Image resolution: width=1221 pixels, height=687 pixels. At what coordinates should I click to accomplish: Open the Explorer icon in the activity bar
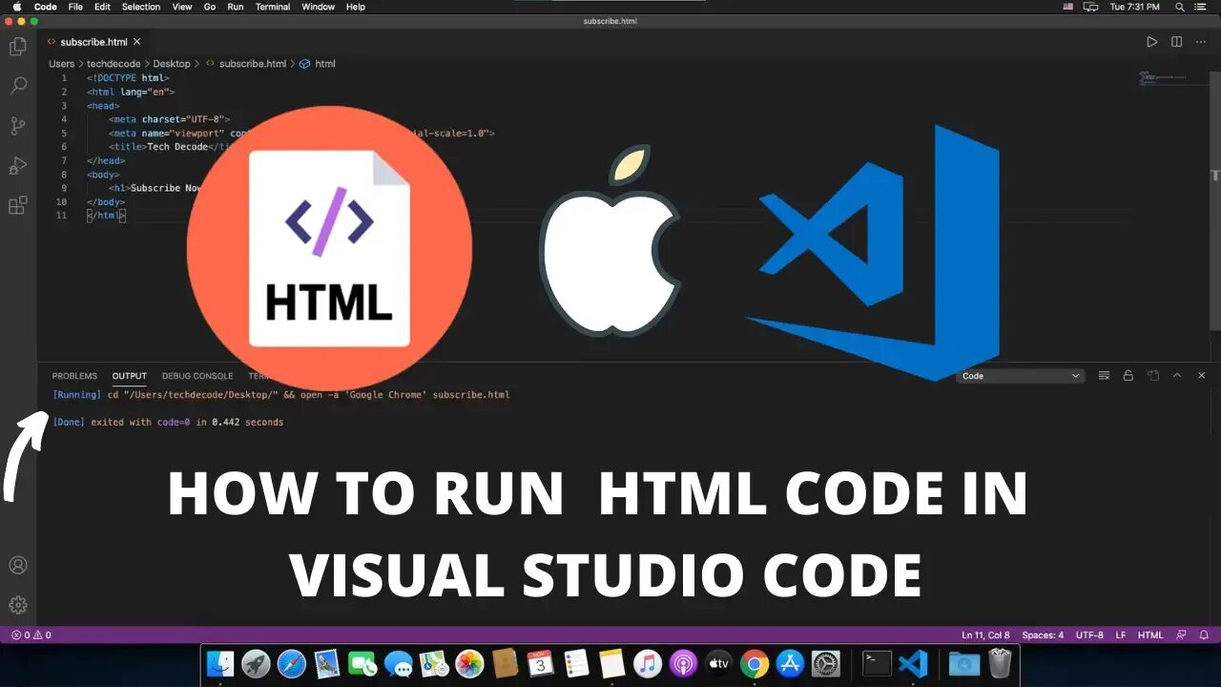point(17,45)
